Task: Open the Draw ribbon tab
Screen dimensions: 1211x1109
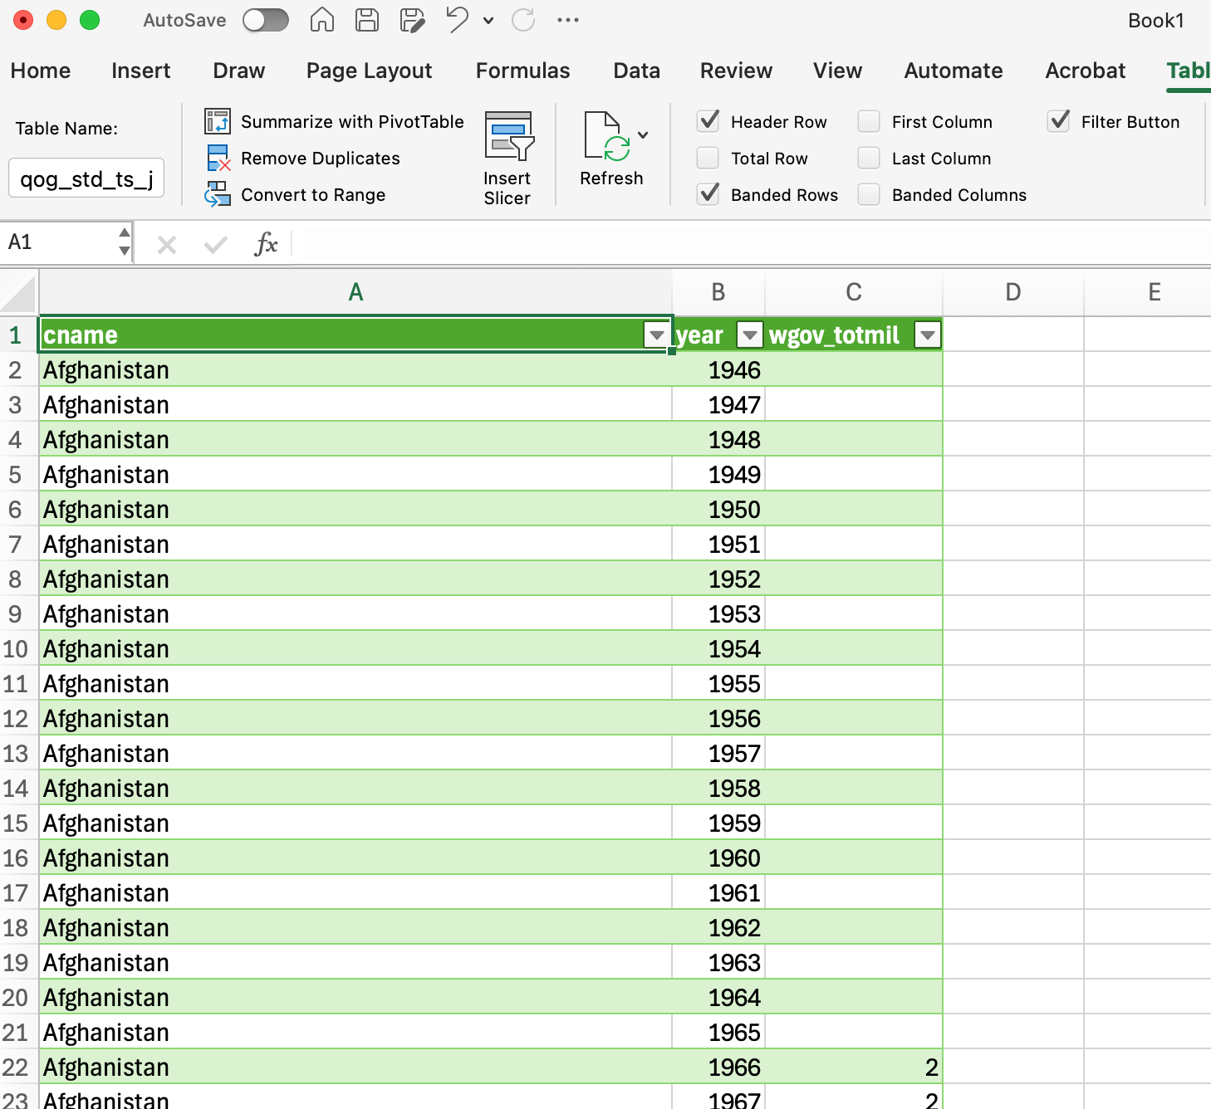Action: (x=239, y=71)
